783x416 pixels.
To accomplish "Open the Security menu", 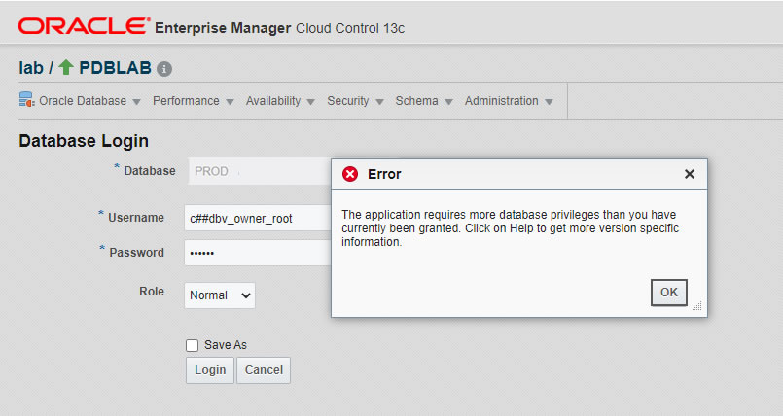I will (355, 101).
